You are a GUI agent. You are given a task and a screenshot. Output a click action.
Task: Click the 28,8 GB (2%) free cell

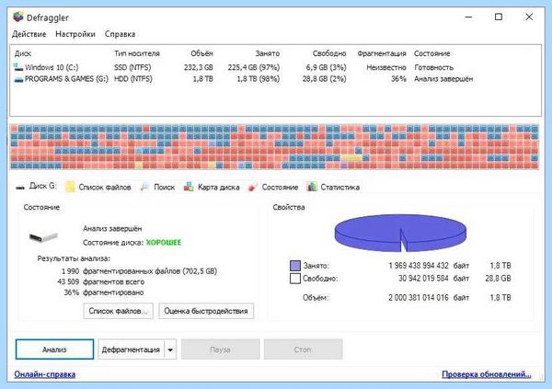tap(324, 79)
